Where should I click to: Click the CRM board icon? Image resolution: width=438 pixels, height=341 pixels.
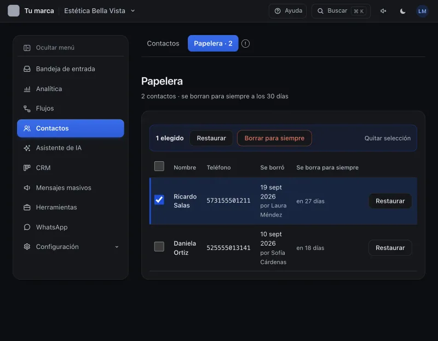[x=27, y=168]
